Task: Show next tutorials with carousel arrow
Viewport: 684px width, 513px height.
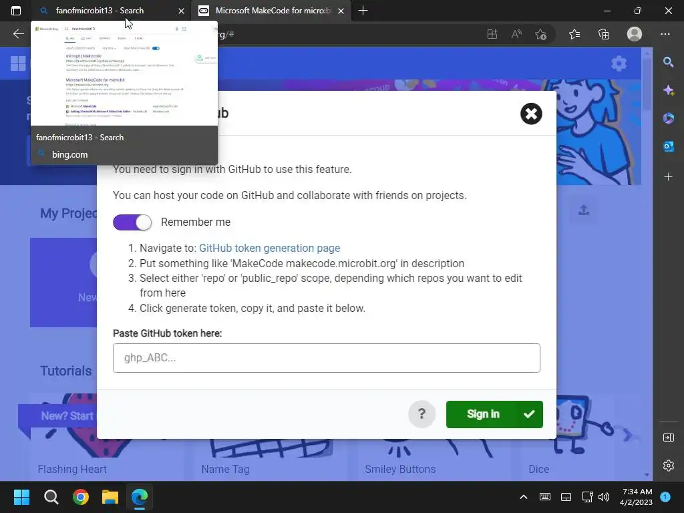Action: point(627,435)
